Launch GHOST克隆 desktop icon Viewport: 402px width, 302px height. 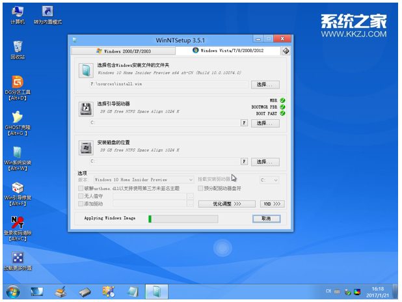pyautogui.click(x=18, y=123)
